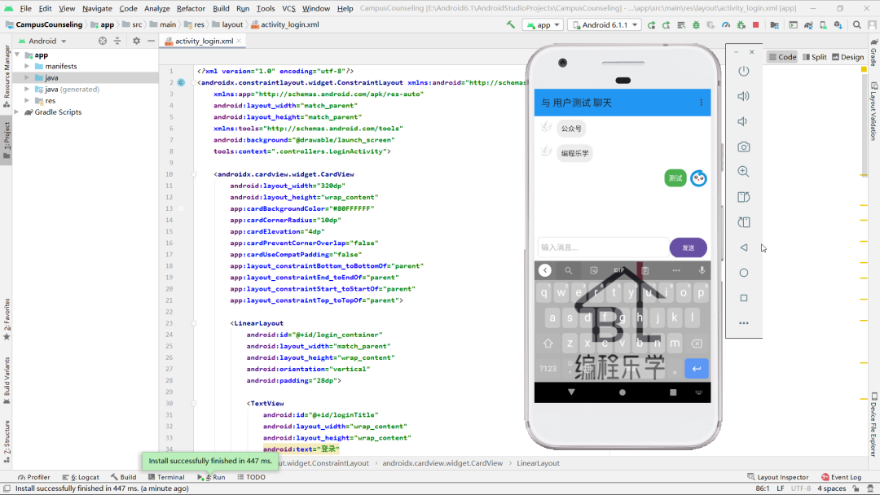
Task: Click the editor vertical scrollbar
Action: pyautogui.click(x=864, y=126)
